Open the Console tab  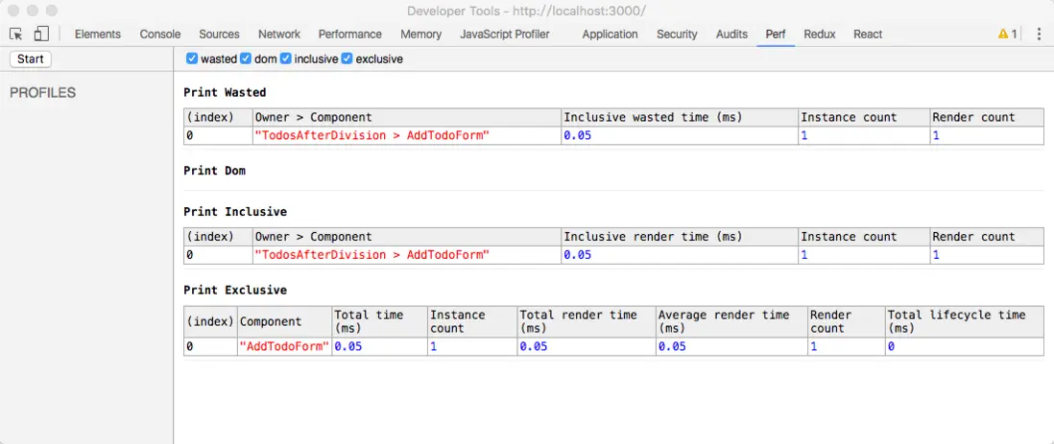pos(160,34)
